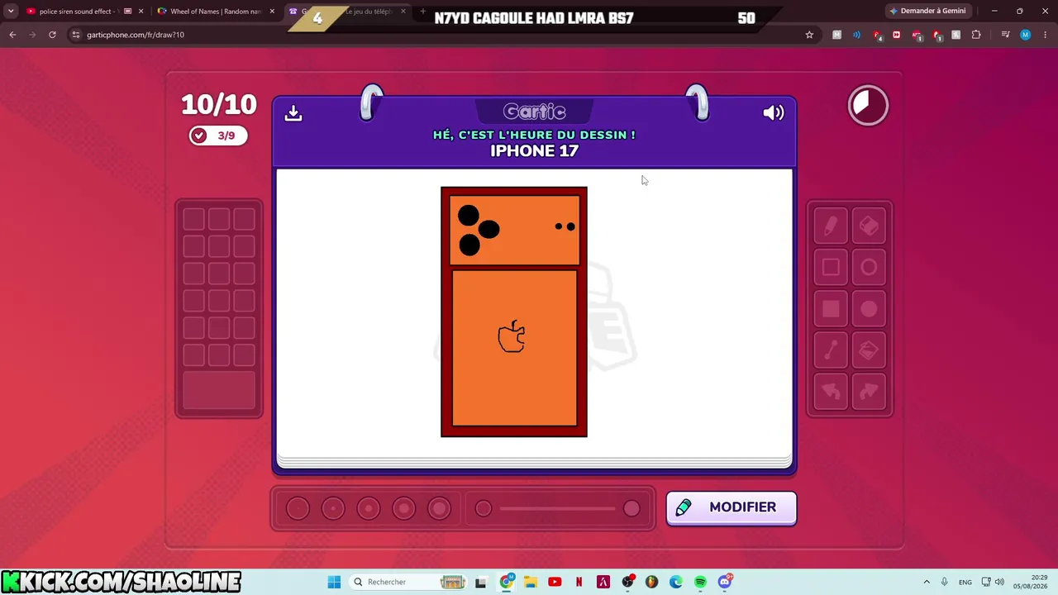Open the Chrome extensions puzzle menu
This screenshot has width=1058, height=595.
click(x=976, y=35)
